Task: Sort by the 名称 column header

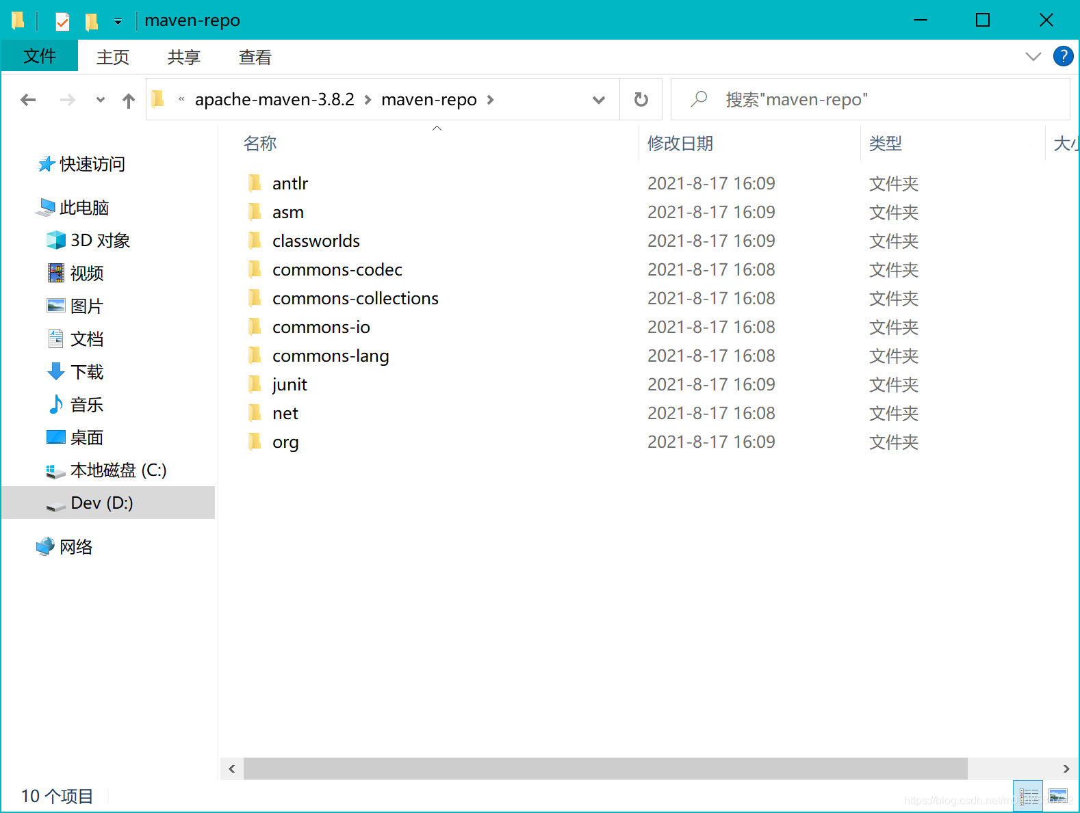Action: coord(260,144)
